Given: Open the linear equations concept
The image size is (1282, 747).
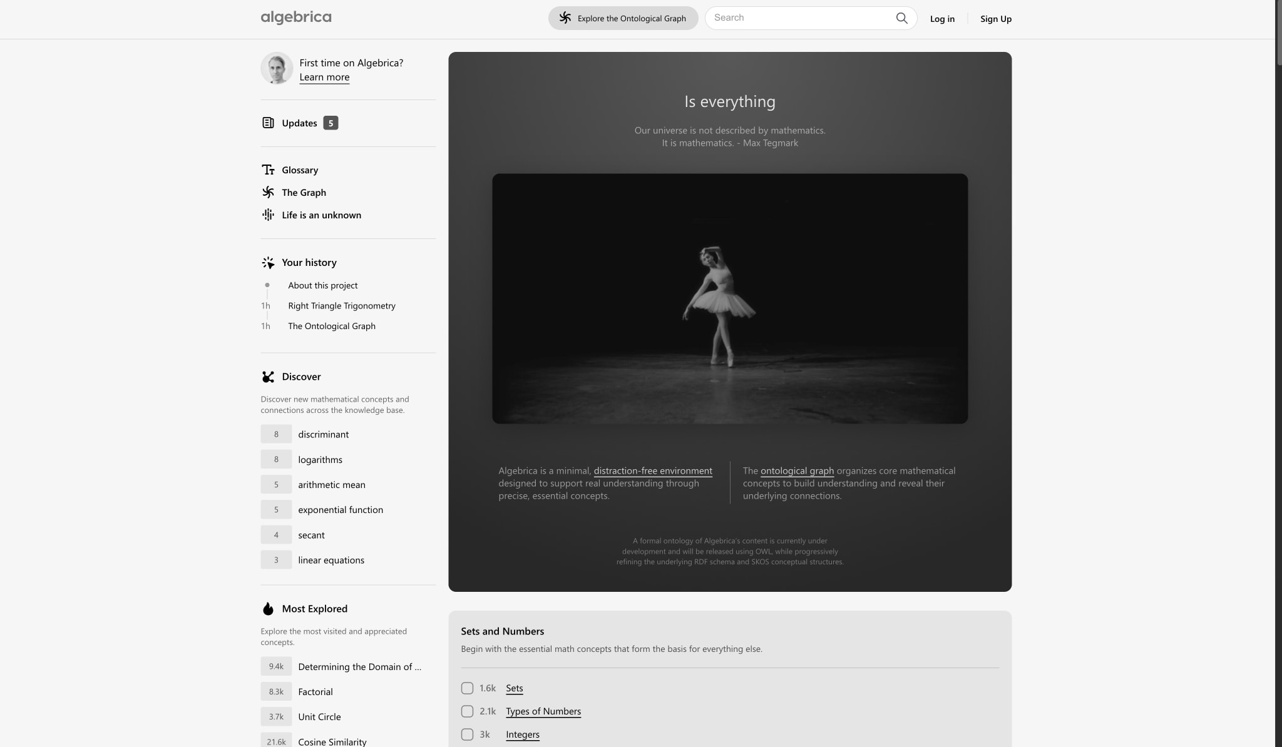Looking at the screenshot, I should (x=331, y=560).
